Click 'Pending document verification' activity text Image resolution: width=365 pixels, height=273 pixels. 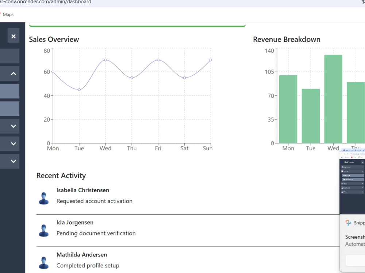[96, 233]
